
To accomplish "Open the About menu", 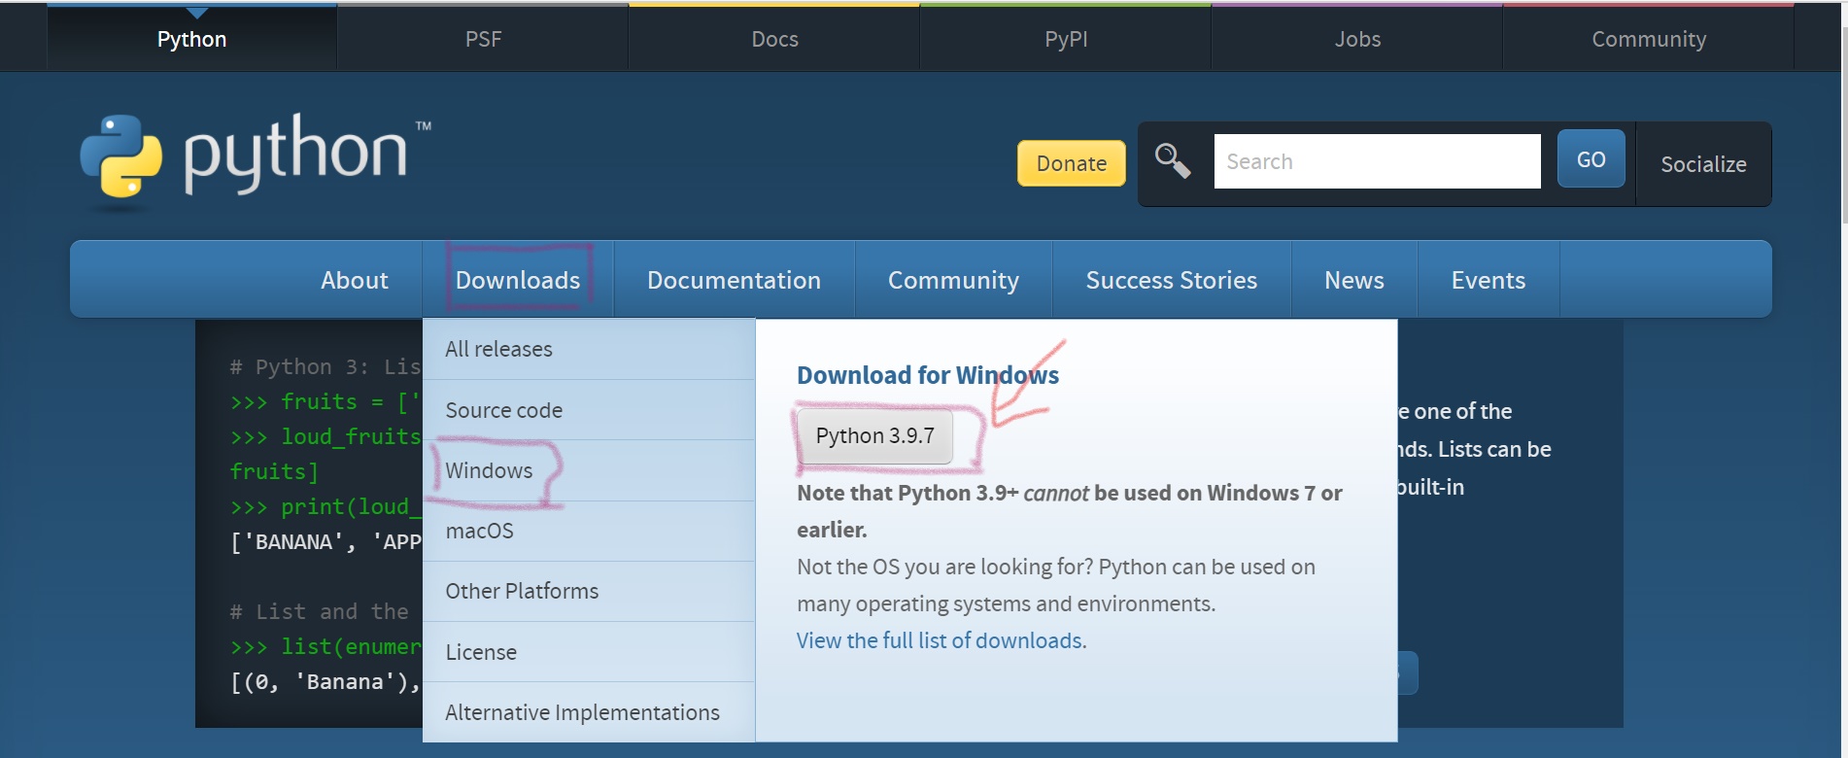I will coord(355,280).
